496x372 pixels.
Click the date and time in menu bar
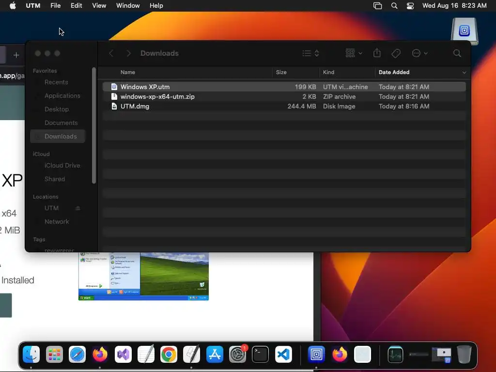pos(454,6)
